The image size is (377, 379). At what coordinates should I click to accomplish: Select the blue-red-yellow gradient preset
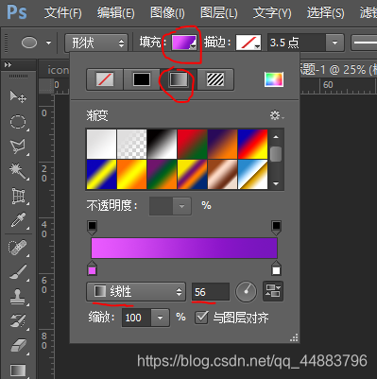[x=252, y=144]
